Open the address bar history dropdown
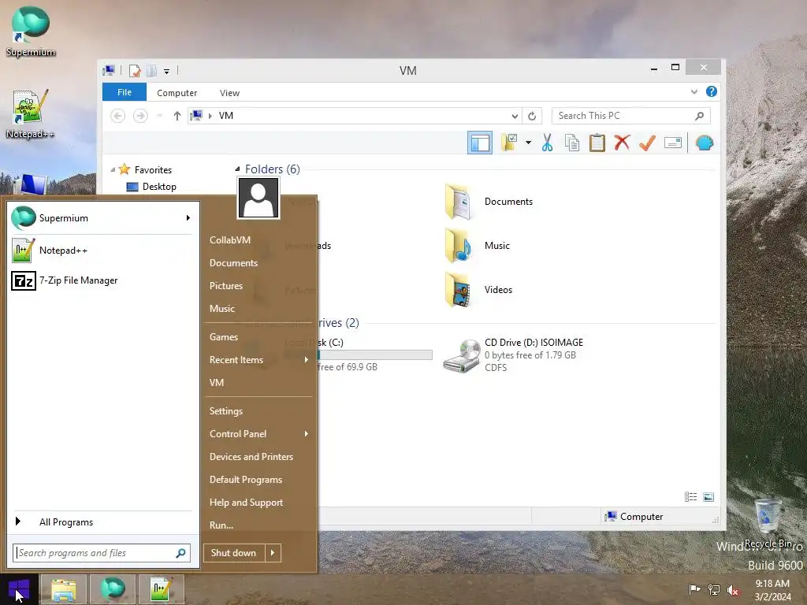This screenshot has width=807, height=605. tap(514, 117)
